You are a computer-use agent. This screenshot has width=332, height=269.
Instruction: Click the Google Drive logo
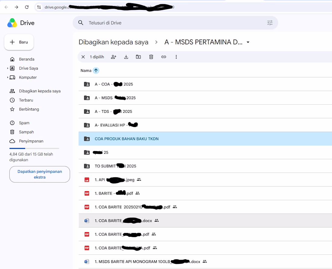[x=12, y=23]
